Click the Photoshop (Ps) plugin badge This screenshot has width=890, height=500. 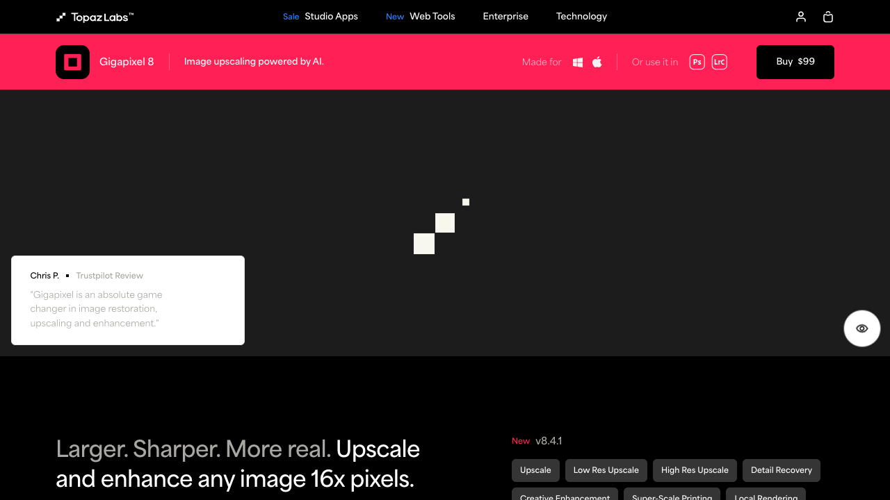coord(697,62)
